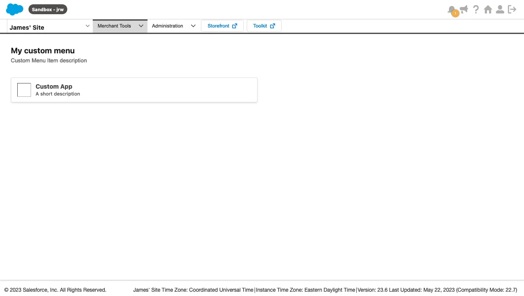Click the Toolkit external link icon

coord(273,26)
